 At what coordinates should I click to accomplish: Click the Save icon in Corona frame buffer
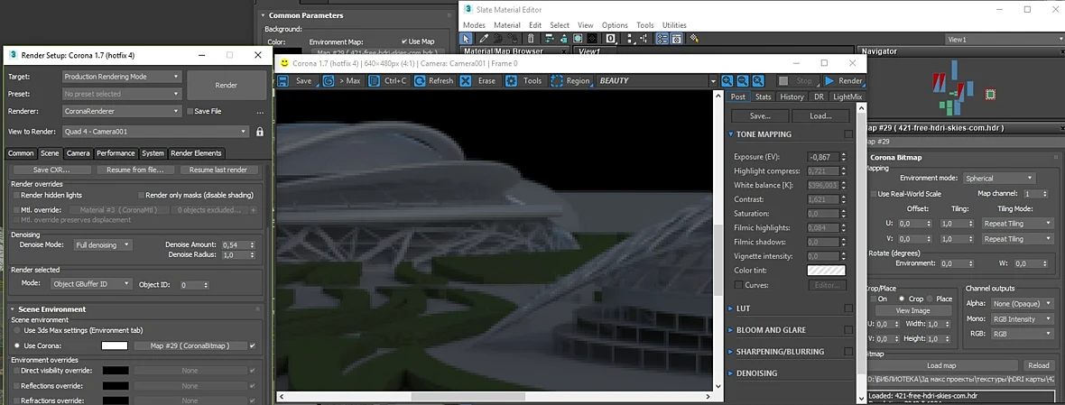coord(284,80)
